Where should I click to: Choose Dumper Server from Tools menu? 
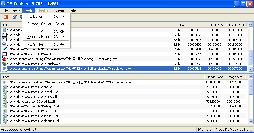46,24
